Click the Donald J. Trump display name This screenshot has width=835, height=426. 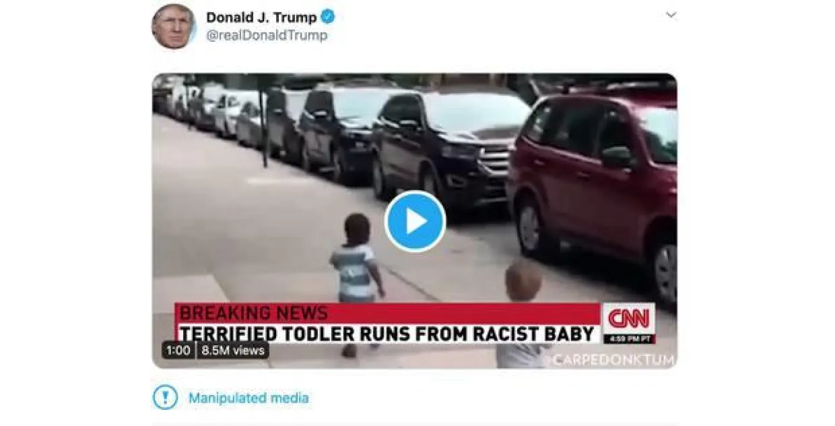click(261, 17)
